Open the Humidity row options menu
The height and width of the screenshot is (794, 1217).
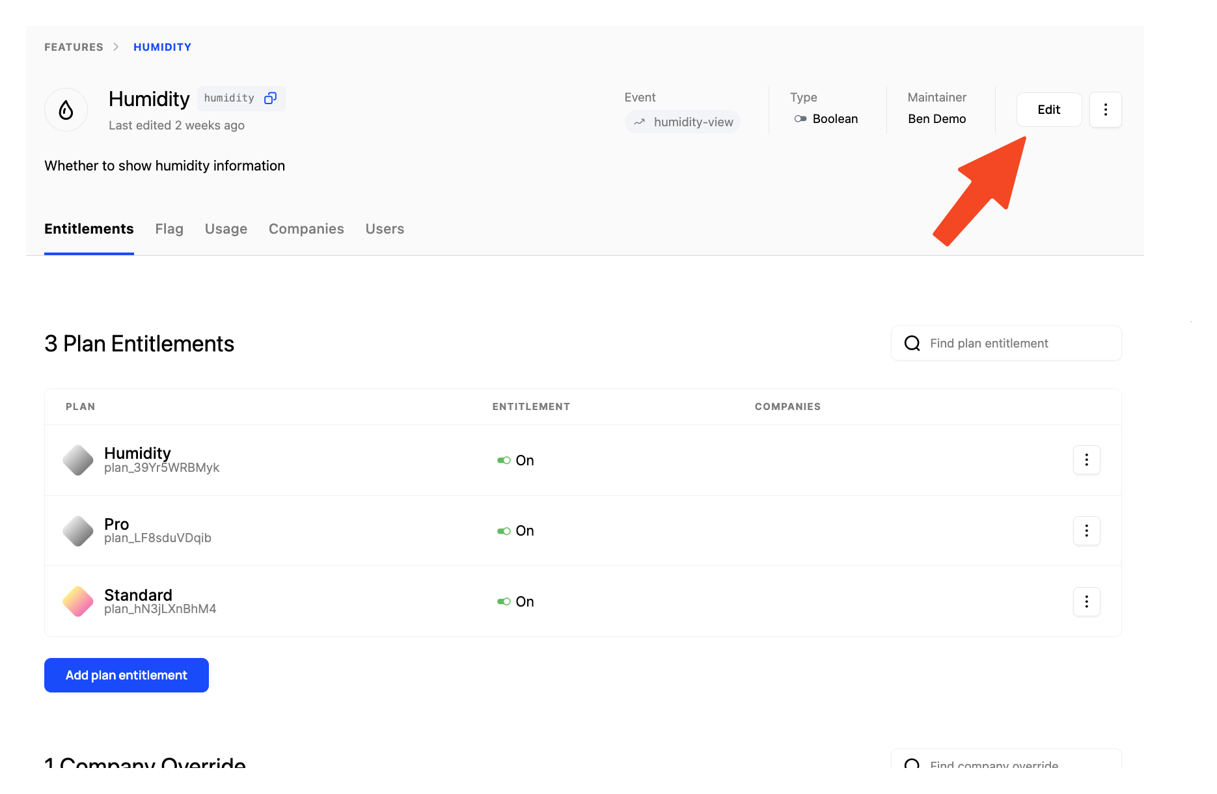pyautogui.click(x=1086, y=459)
